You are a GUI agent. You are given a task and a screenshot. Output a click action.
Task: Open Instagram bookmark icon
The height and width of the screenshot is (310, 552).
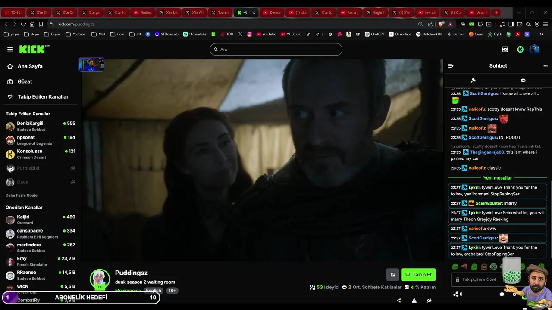click(249, 34)
